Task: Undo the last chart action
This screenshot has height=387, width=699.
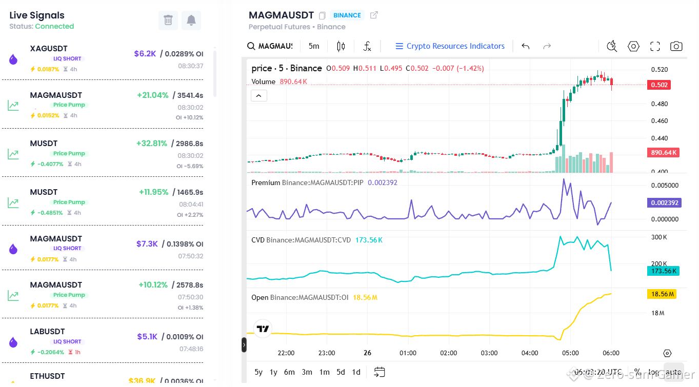Action: (x=526, y=46)
